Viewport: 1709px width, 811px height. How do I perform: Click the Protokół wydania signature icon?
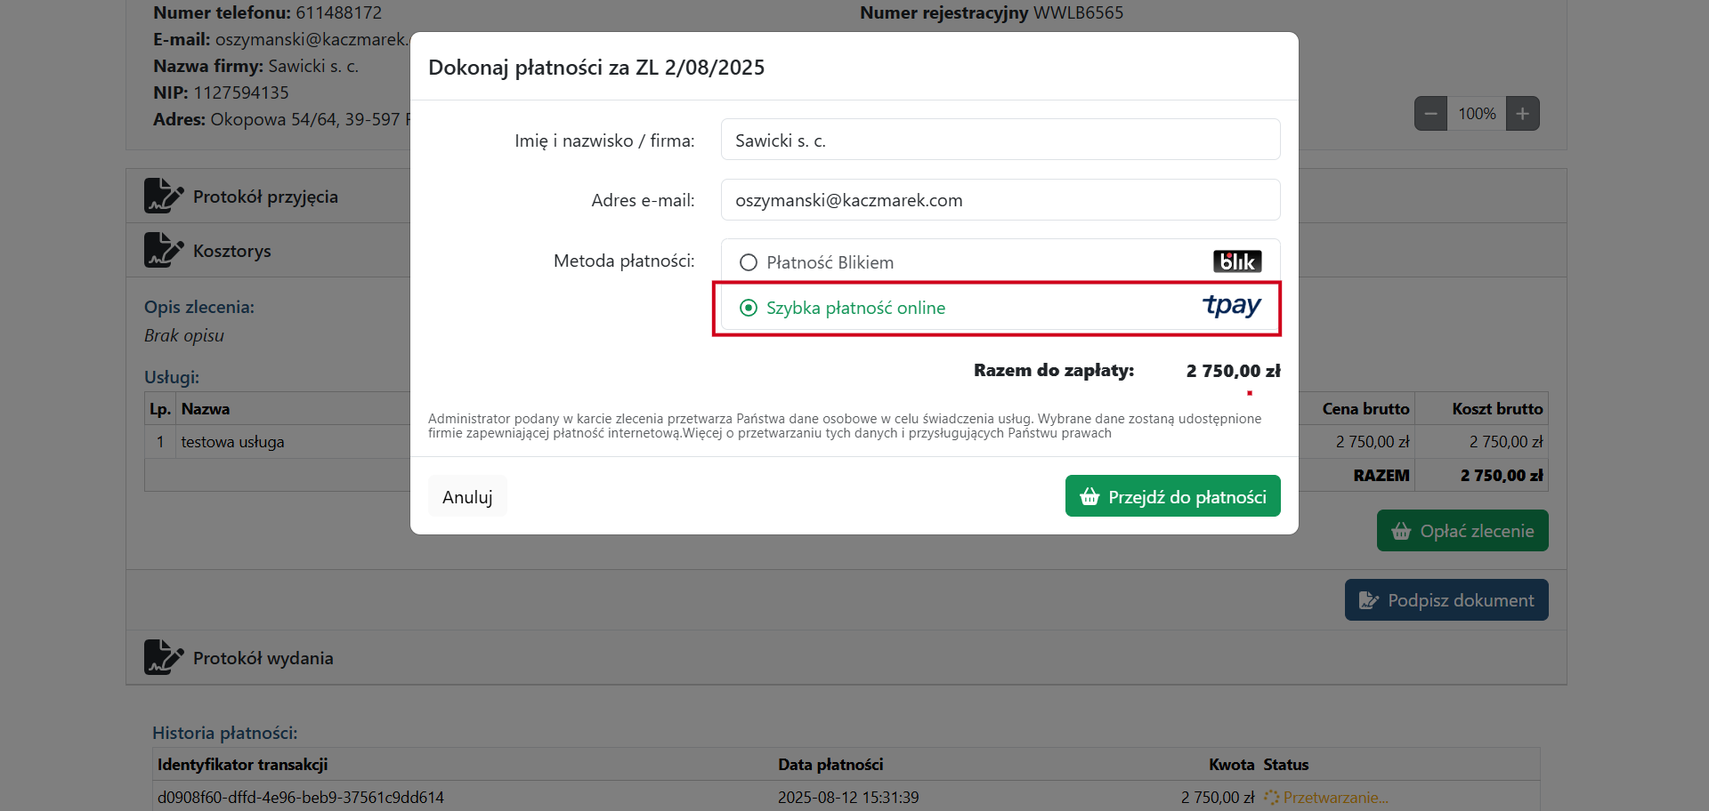[x=163, y=657]
